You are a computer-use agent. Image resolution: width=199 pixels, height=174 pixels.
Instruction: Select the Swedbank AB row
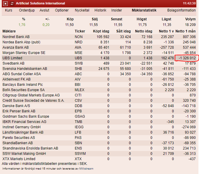click(x=99, y=63)
